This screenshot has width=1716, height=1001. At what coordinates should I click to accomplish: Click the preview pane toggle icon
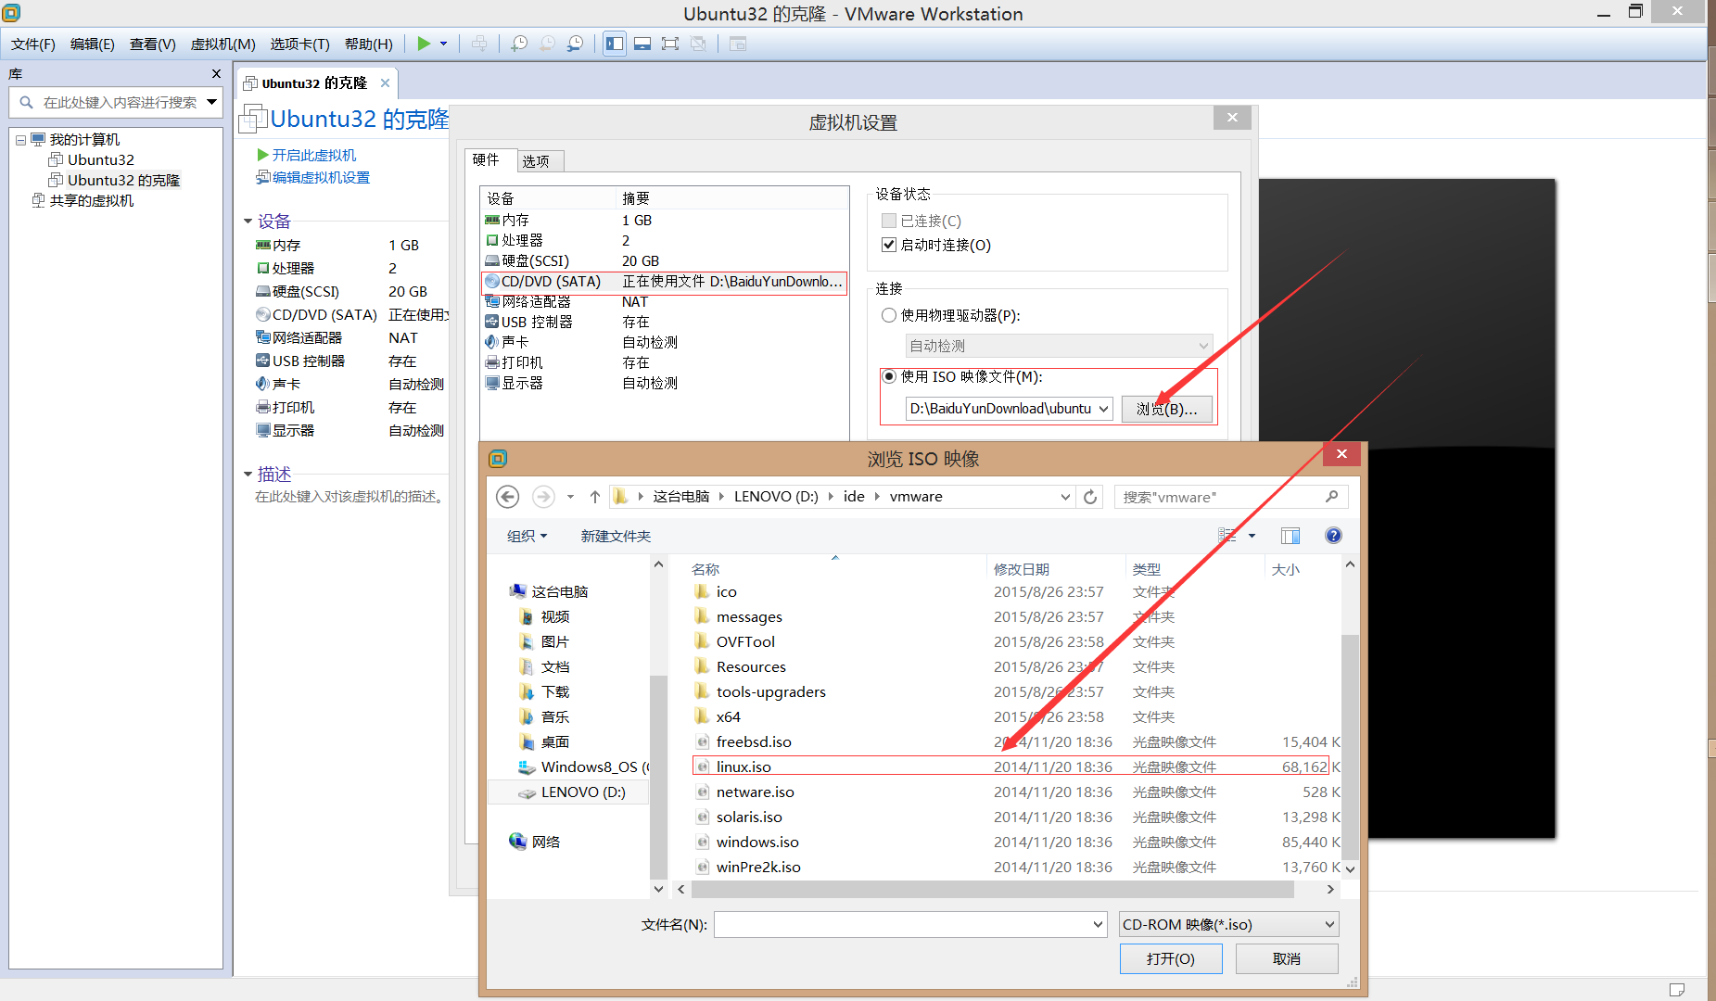click(x=1290, y=536)
